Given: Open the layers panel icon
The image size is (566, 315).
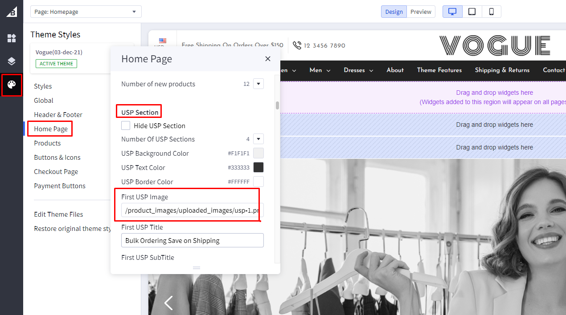Looking at the screenshot, I should pyautogui.click(x=12, y=61).
